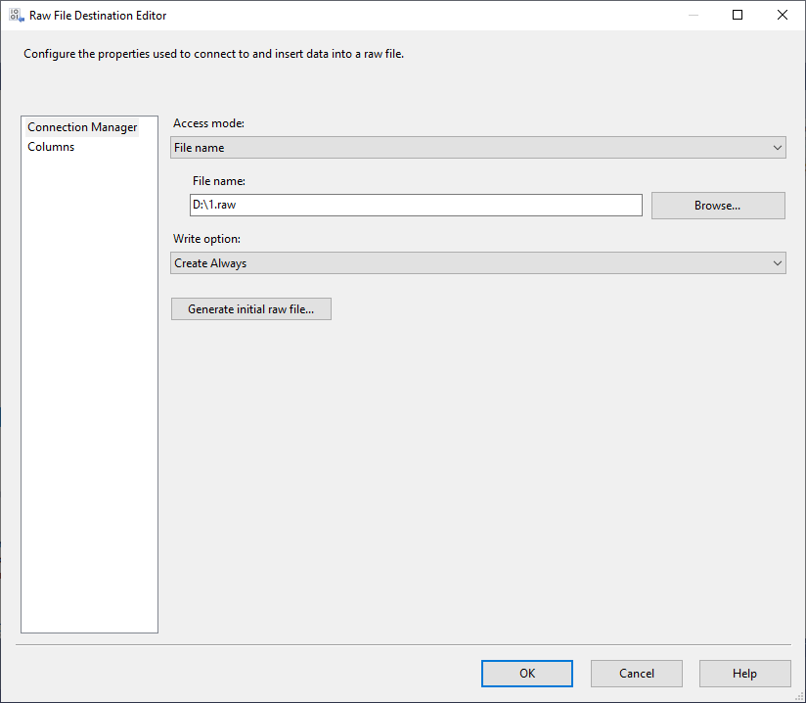Click the resize grip at bottom-right corner
This screenshot has width=806, height=703.
coord(800,697)
